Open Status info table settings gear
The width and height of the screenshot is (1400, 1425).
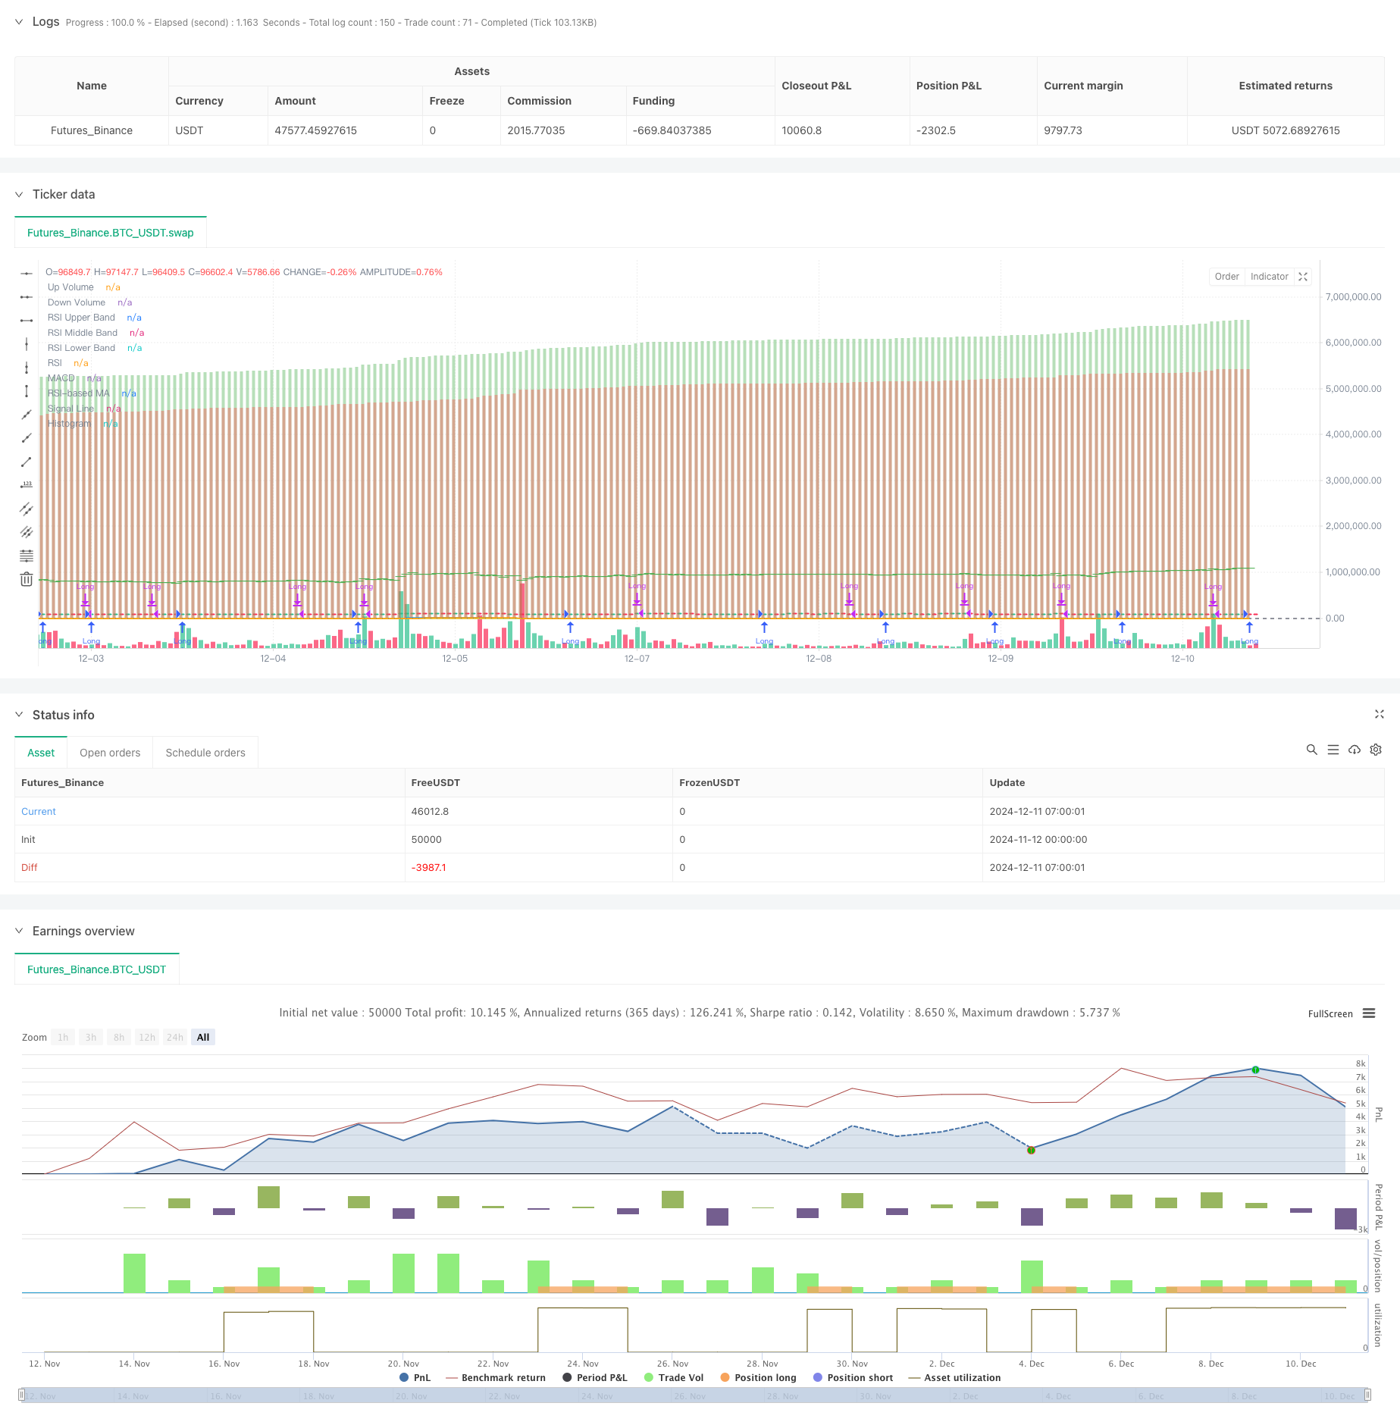[1376, 750]
